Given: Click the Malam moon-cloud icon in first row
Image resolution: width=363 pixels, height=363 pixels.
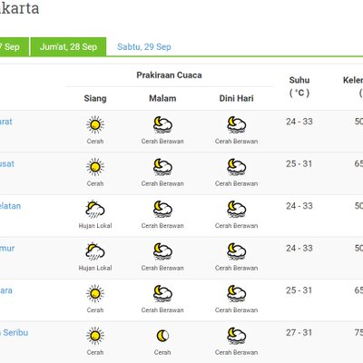Looking at the screenshot, I should pos(162,124).
